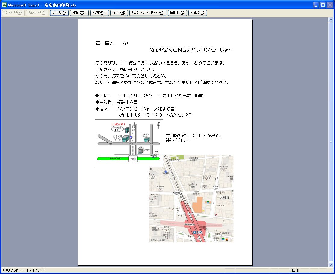This screenshot has height=274, width=335.
Task: Toggle 余白(M) margin display
Action: (x=119, y=13)
